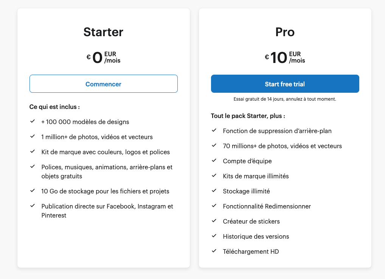The height and width of the screenshot is (279, 385).
Task: Click the €10 EUR/mois price
Action: [x=285, y=57]
